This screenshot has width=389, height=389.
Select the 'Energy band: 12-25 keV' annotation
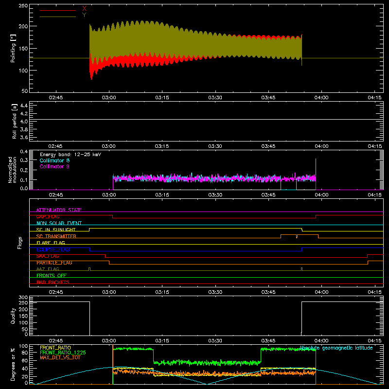point(71,155)
